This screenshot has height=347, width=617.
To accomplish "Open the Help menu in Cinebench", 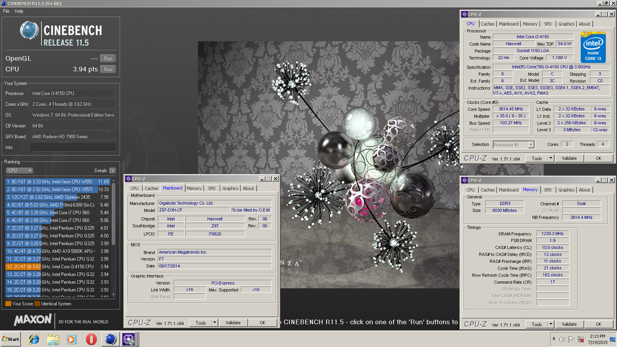I will [x=19, y=11].
